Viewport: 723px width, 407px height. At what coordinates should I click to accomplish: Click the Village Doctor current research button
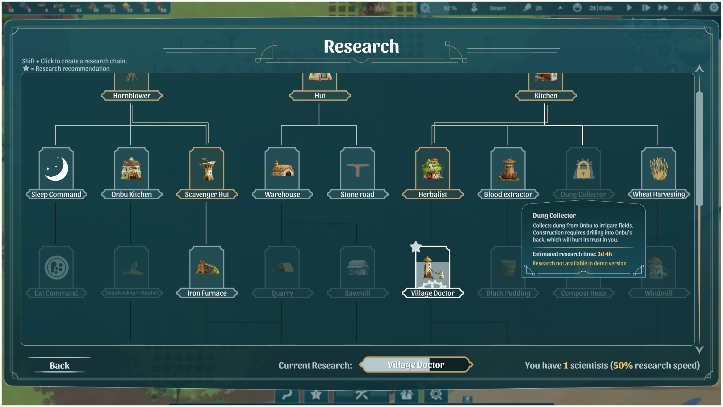coord(416,365)
